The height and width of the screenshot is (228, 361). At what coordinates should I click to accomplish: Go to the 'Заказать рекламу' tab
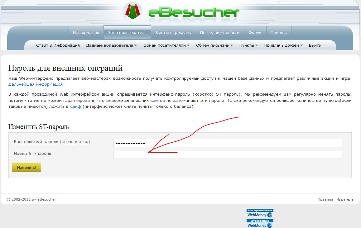(x=173, y=32)
